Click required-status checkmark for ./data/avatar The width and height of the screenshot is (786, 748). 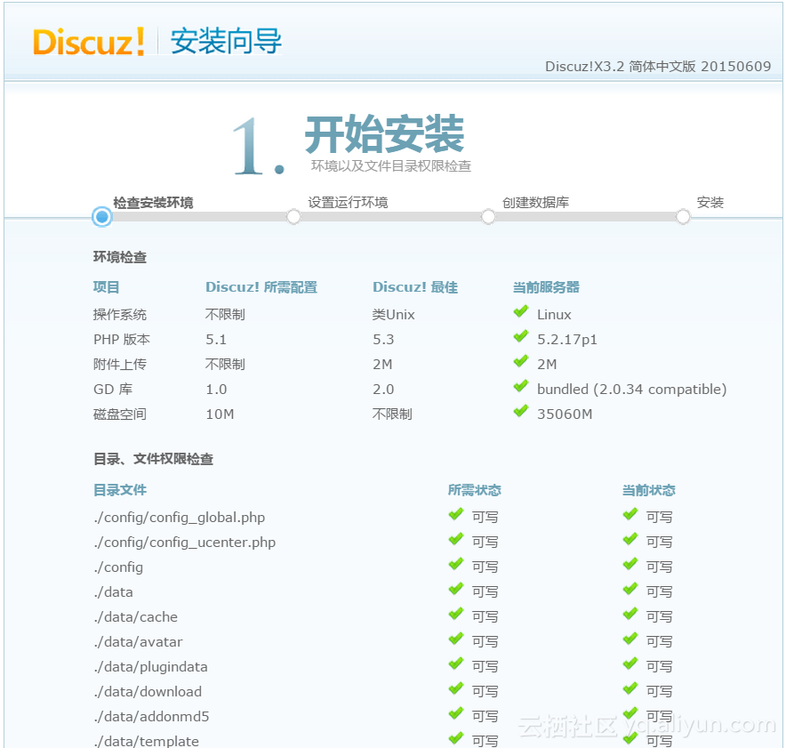(455, 639)
